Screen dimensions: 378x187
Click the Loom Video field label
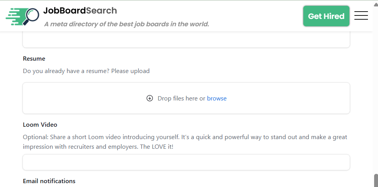(40, 125)
